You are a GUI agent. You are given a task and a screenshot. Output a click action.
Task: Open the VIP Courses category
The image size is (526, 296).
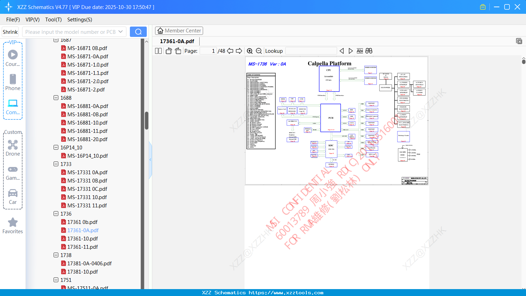point(13,58)
